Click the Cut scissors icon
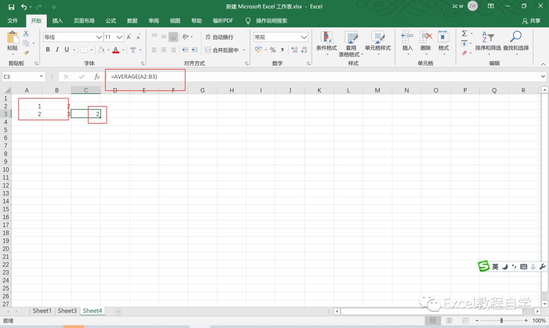 click(x=26, y=33)
